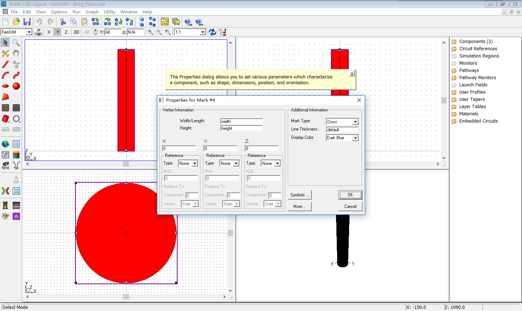Select the red sphere tool
The height and width of the screenshot is (311, 522).
click(x=16, y=86)
